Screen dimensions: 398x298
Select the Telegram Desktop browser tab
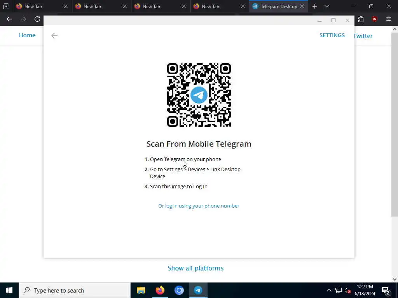pyautogui.click(x=279, y=6)
